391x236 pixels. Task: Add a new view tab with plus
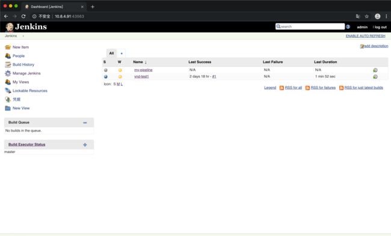(122, 53)
